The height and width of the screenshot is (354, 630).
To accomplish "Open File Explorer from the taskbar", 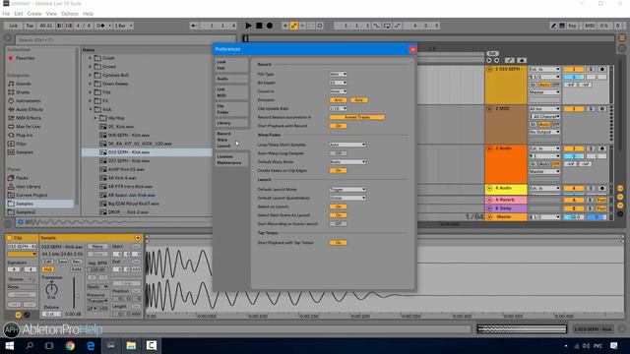I will [x=131, y=345].
